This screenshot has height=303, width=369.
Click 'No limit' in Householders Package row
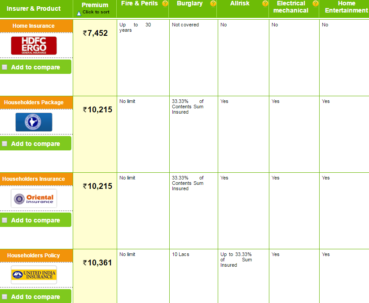[127, 101]
